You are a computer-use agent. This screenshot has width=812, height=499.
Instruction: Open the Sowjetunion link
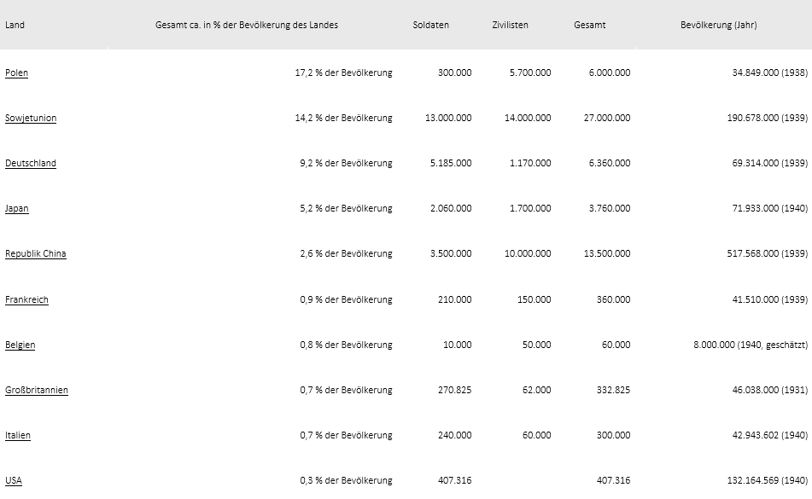coord(31,118)
